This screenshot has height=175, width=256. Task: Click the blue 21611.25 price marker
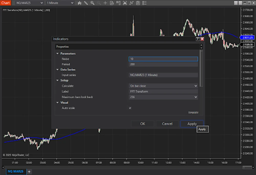pos(247,38)
